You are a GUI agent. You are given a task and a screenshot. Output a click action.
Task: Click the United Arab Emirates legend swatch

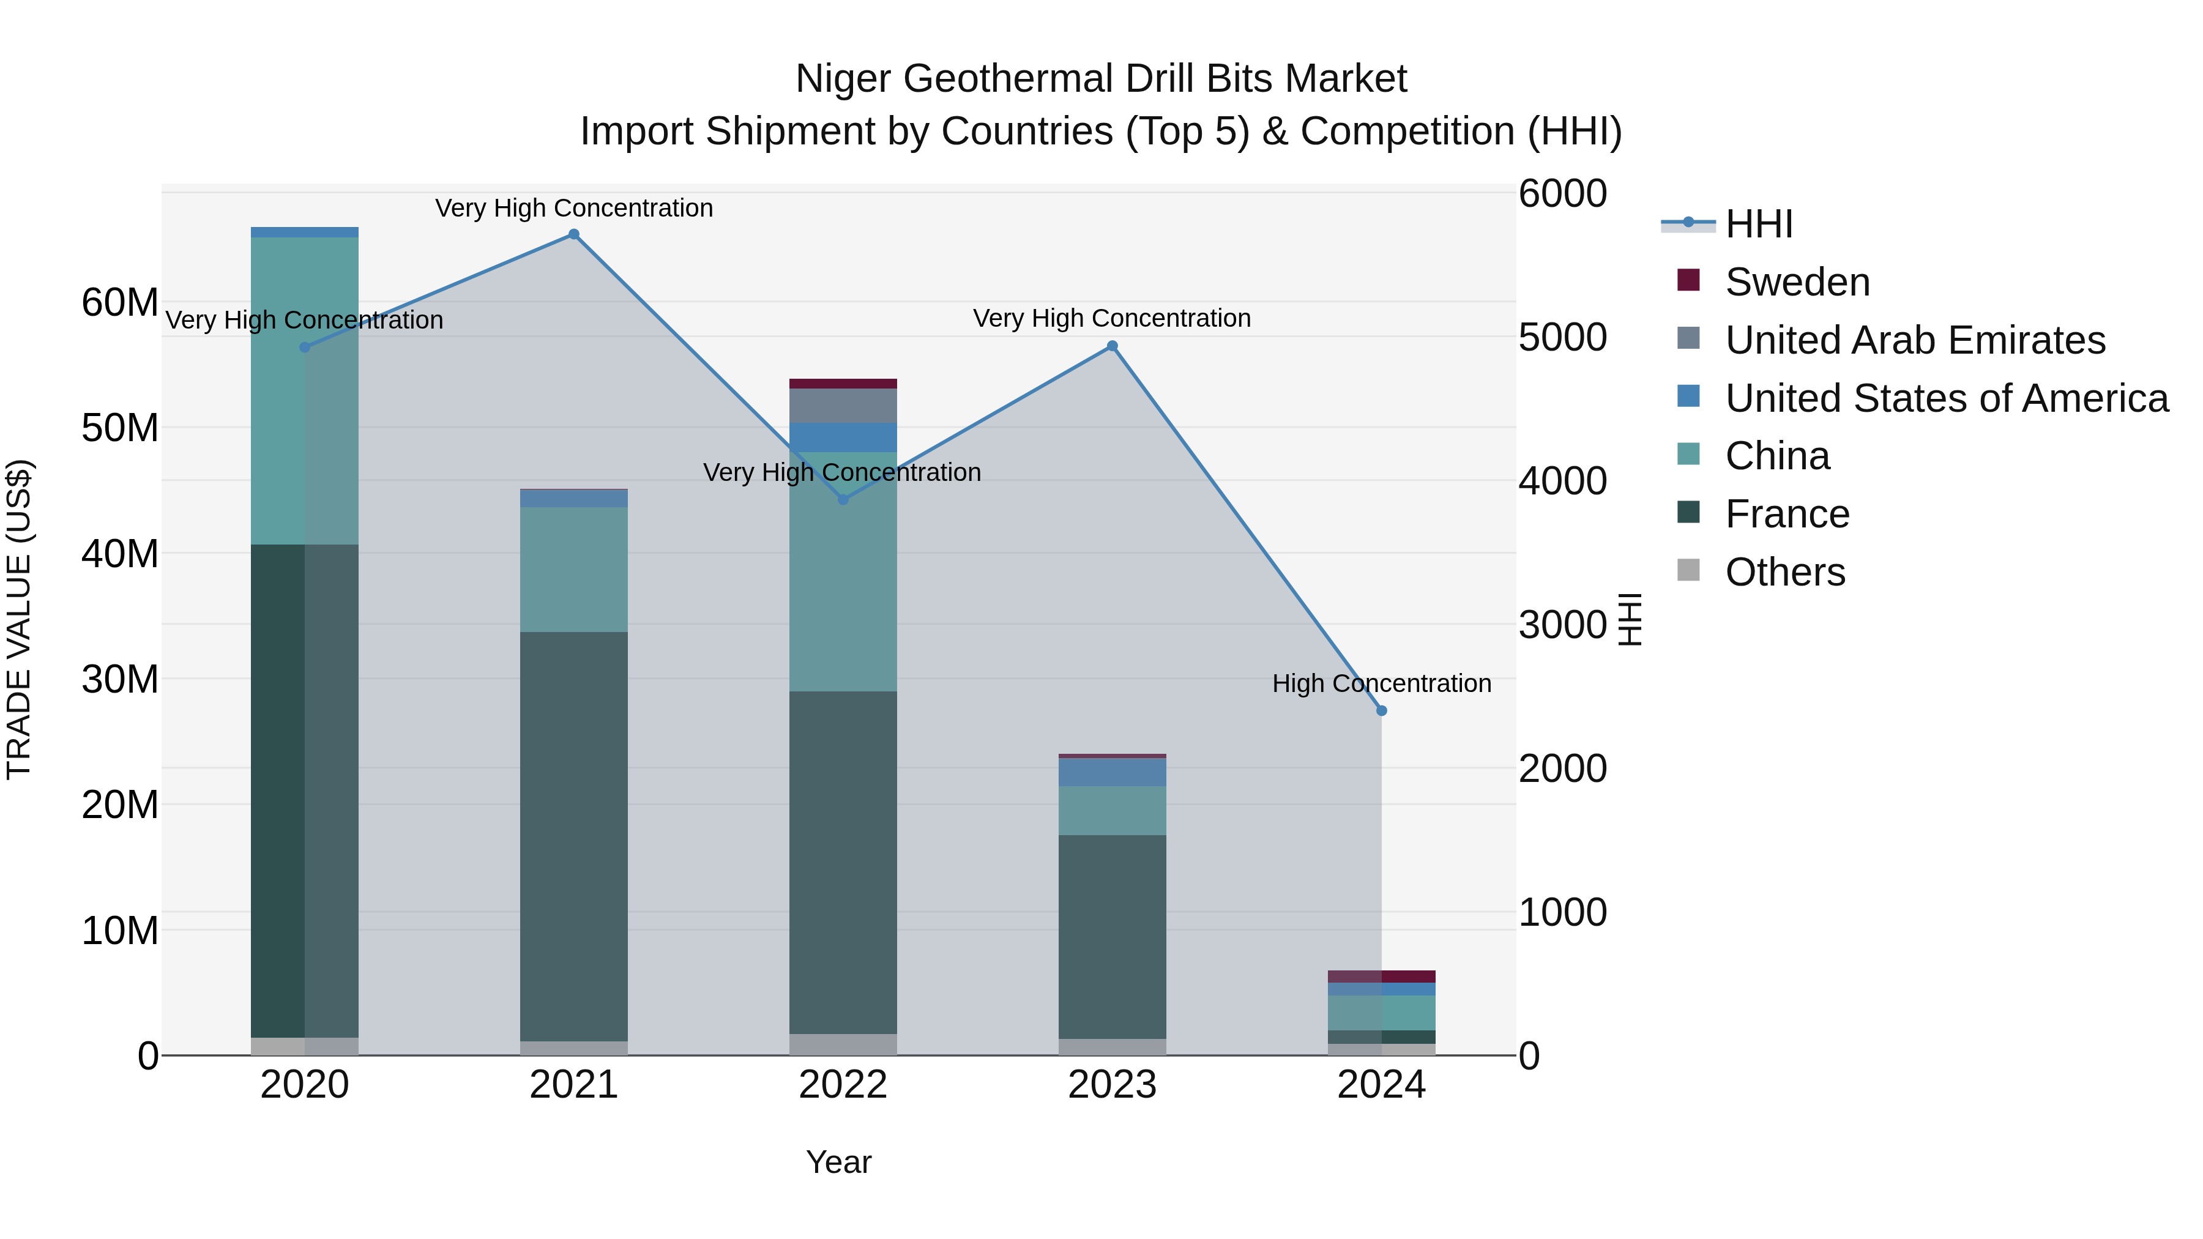[1688, 338]
